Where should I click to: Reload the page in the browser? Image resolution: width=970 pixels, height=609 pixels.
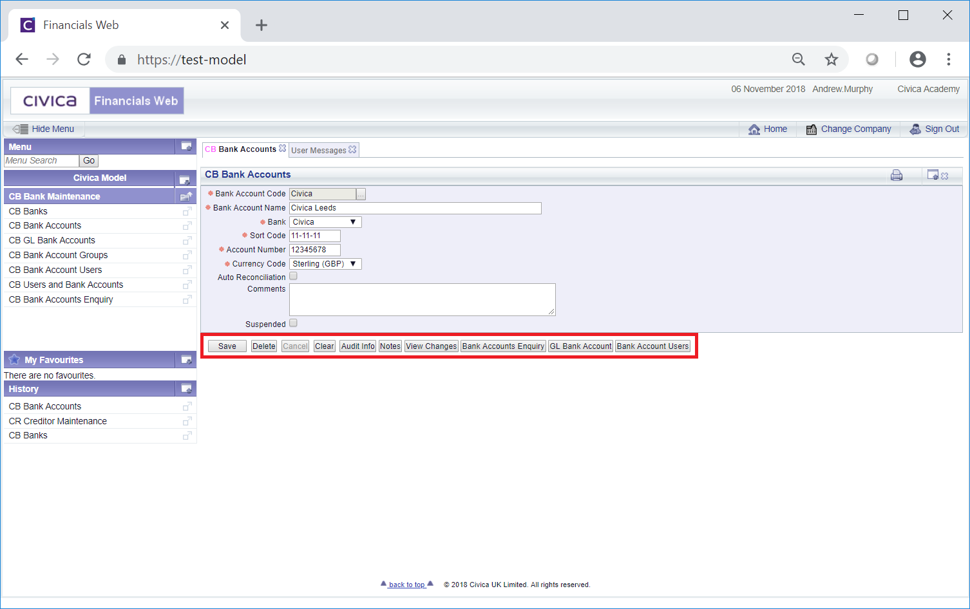point(84,59)
